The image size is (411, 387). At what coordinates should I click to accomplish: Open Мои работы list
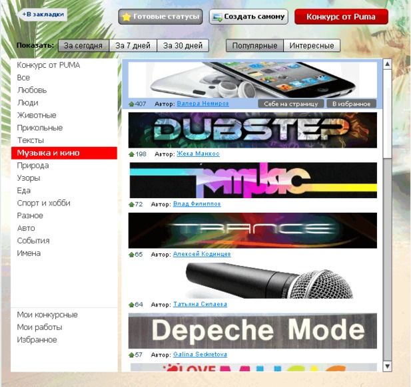coord(64,327)
